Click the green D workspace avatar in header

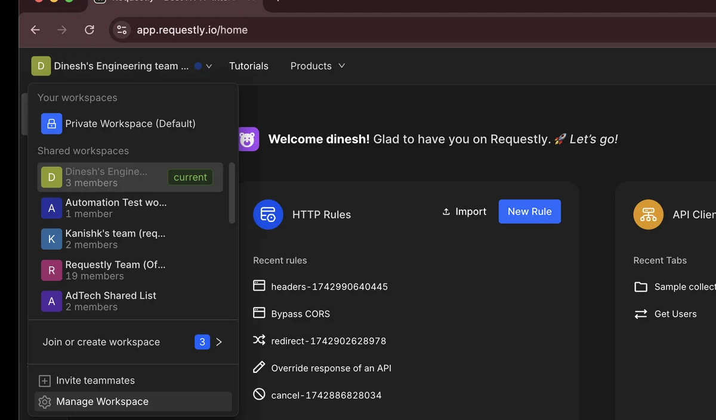pyautogui.click(x=41, y=66)
